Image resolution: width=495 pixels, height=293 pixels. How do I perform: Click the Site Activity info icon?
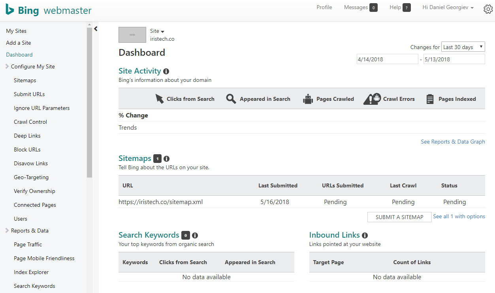click(166, 72)
